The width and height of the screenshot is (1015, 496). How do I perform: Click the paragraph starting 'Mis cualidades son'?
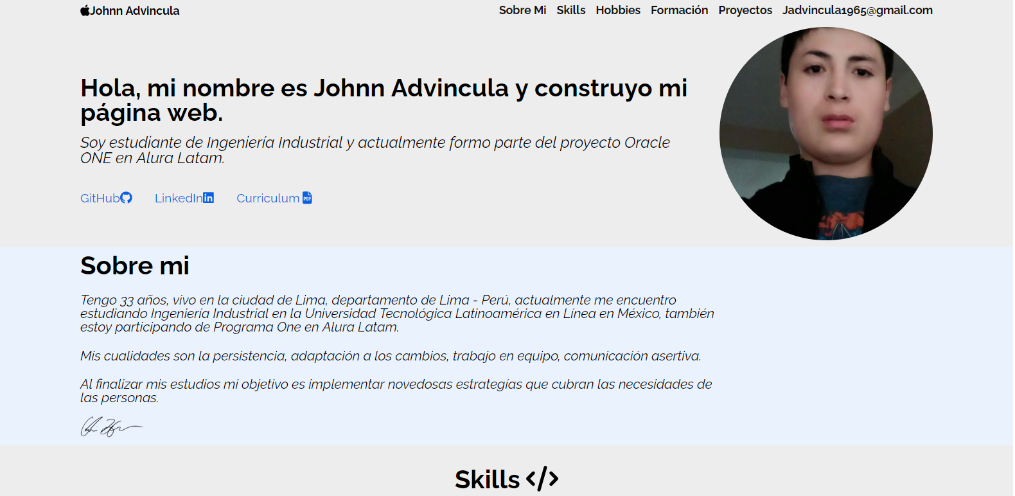pos(391,356)
